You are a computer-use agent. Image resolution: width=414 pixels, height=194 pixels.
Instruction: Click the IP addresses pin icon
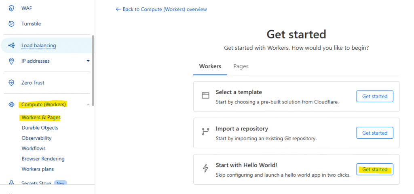coord(11,61)
